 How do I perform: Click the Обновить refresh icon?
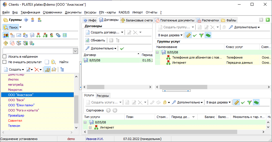pyautogui.click(x=88, y=40)
